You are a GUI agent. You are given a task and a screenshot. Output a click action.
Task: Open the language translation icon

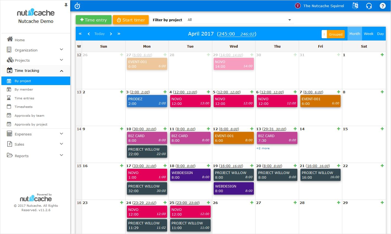click(355, 6)
